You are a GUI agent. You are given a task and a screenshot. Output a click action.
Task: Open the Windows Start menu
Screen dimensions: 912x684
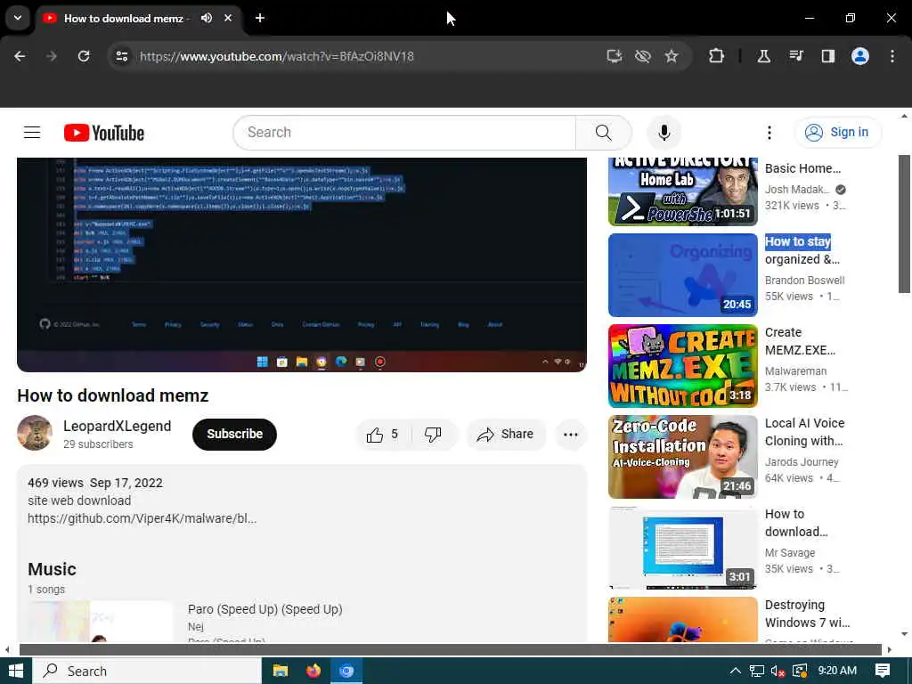point(16,671)
